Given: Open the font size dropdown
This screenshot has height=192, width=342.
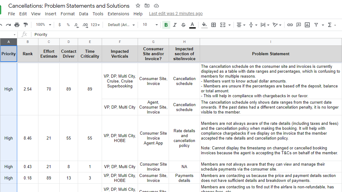Looking at the screenshot, I should pos(150,25).
